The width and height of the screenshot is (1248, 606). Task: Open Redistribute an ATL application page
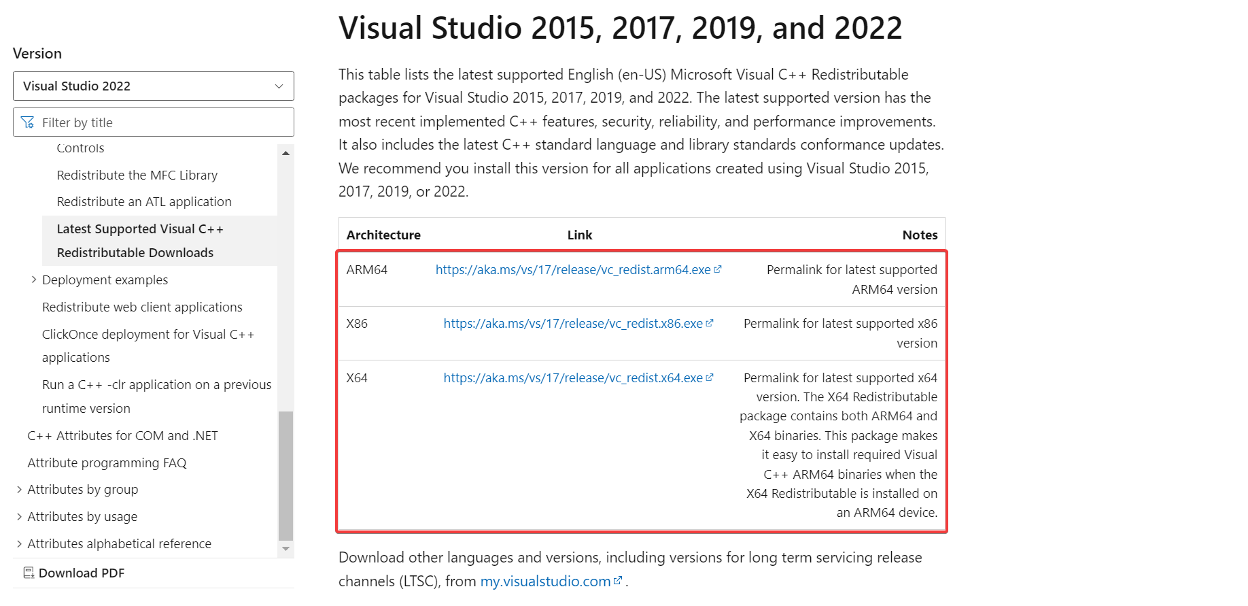[x=144, y=202]
